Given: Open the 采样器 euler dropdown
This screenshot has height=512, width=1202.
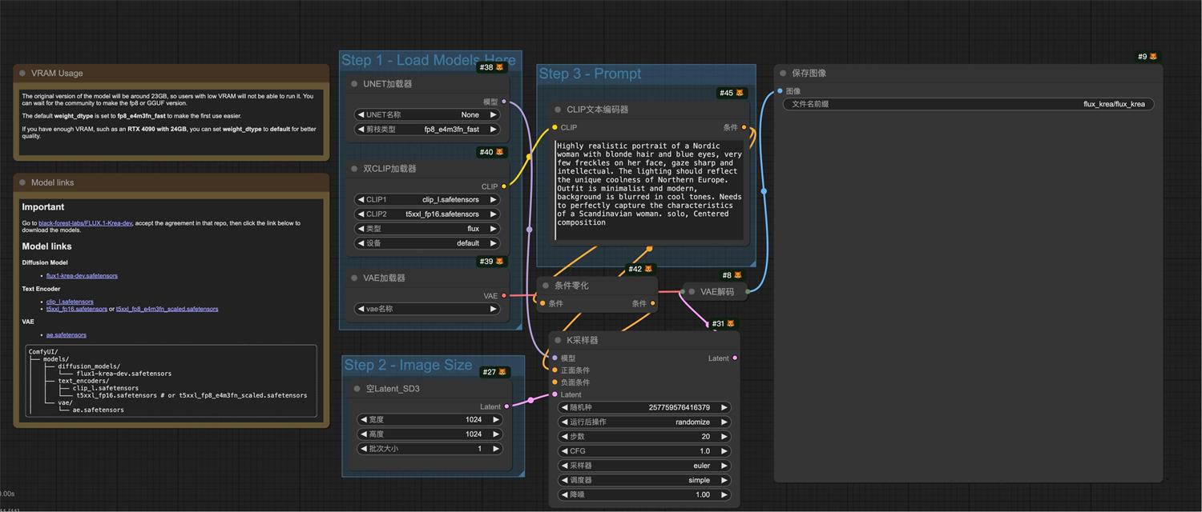Looking at the screenshot, I should pos(644,466).
